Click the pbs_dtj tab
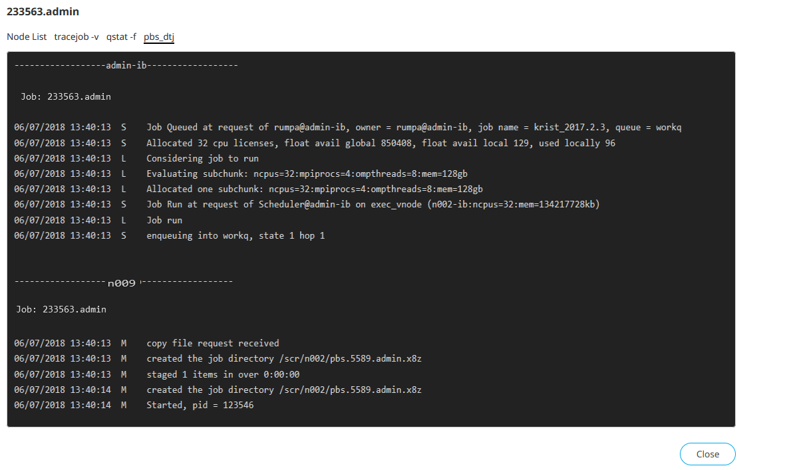This screenshot has height=470, width=785. 159,37
